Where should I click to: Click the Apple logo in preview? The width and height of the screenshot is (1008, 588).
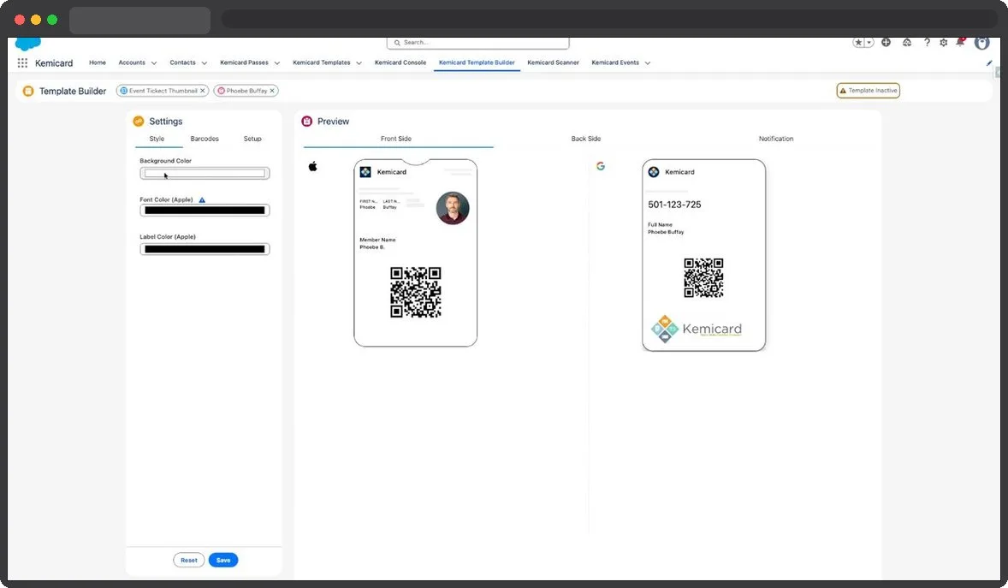click(313, 167)
